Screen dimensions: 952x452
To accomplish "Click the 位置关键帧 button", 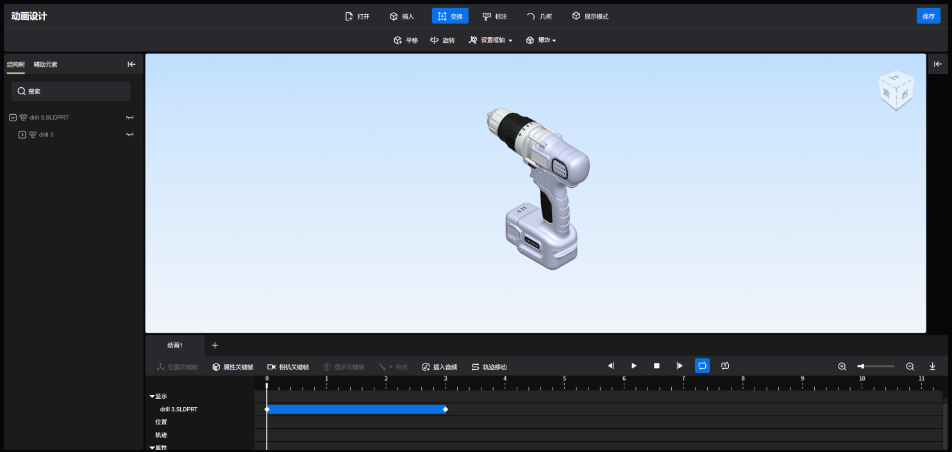I will pyautogui.click(x=178, y=367).
